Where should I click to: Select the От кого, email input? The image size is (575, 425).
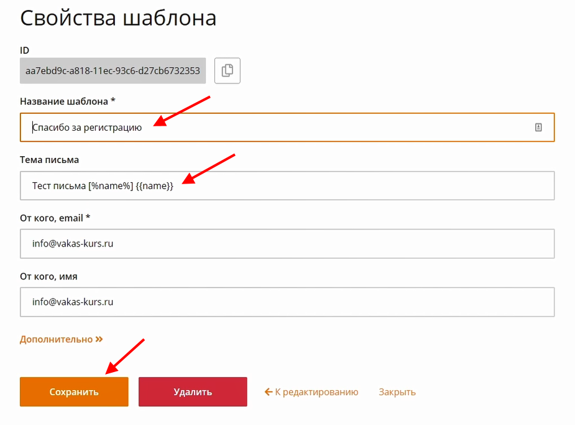pos(287,244)
